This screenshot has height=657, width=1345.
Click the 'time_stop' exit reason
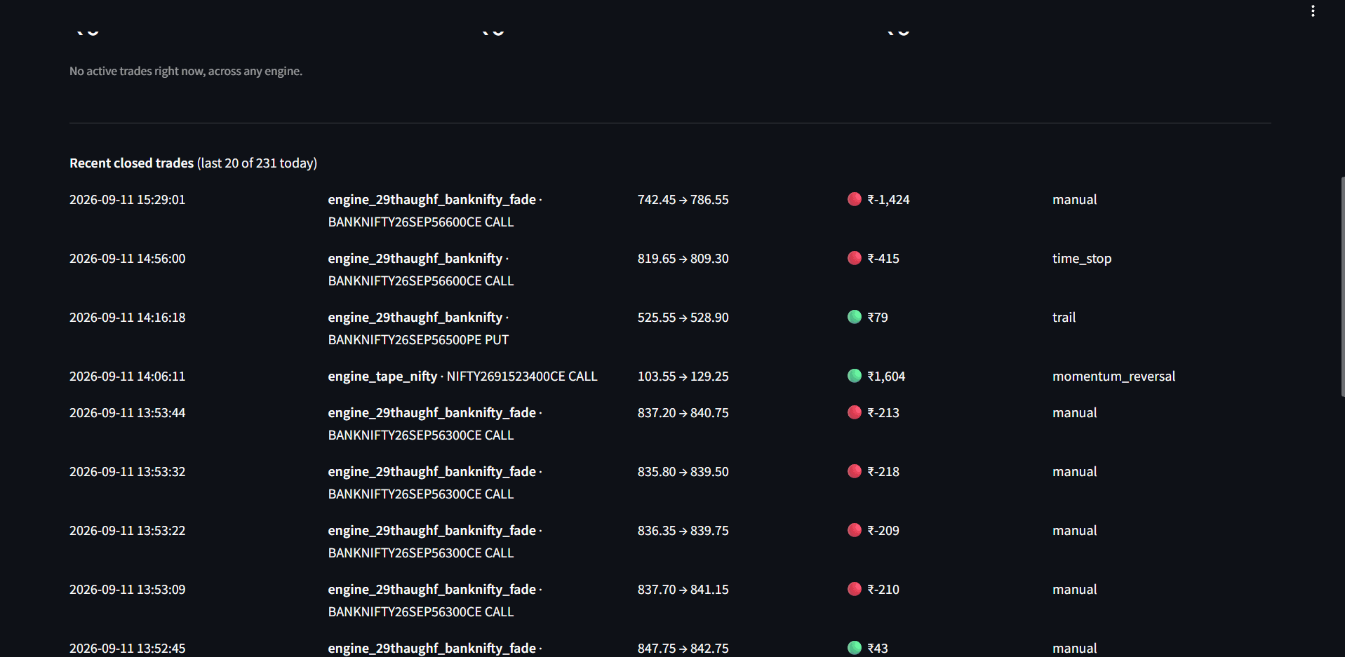[x=1082, y=258]
